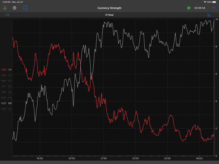Show the GBP currency line
The height and width of the screenshot is (164, 219).
[x=6, y=81]
